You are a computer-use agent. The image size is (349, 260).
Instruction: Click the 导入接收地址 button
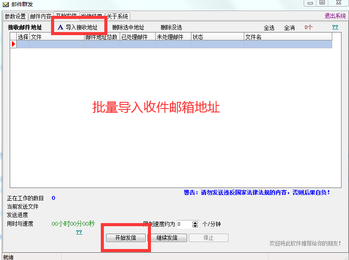coord(78,27)
